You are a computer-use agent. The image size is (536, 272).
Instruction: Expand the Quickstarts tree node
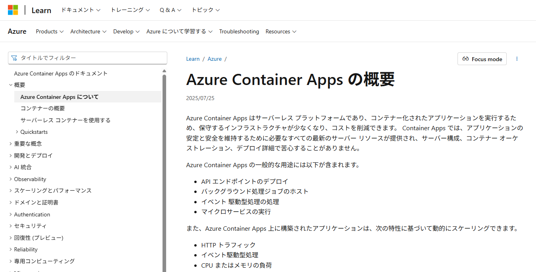[x=34, y=132]
